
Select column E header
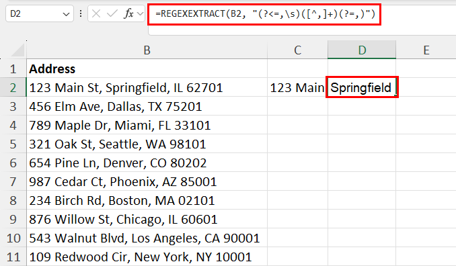click(x=426, y=50)
